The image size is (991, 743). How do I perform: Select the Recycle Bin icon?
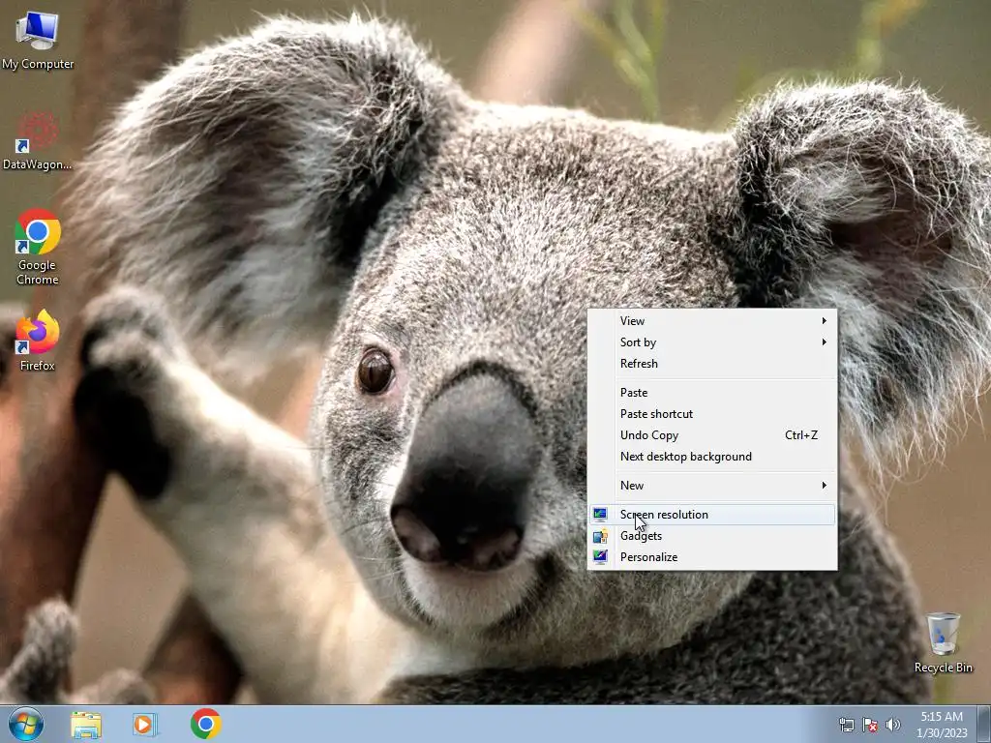[943, 642]
